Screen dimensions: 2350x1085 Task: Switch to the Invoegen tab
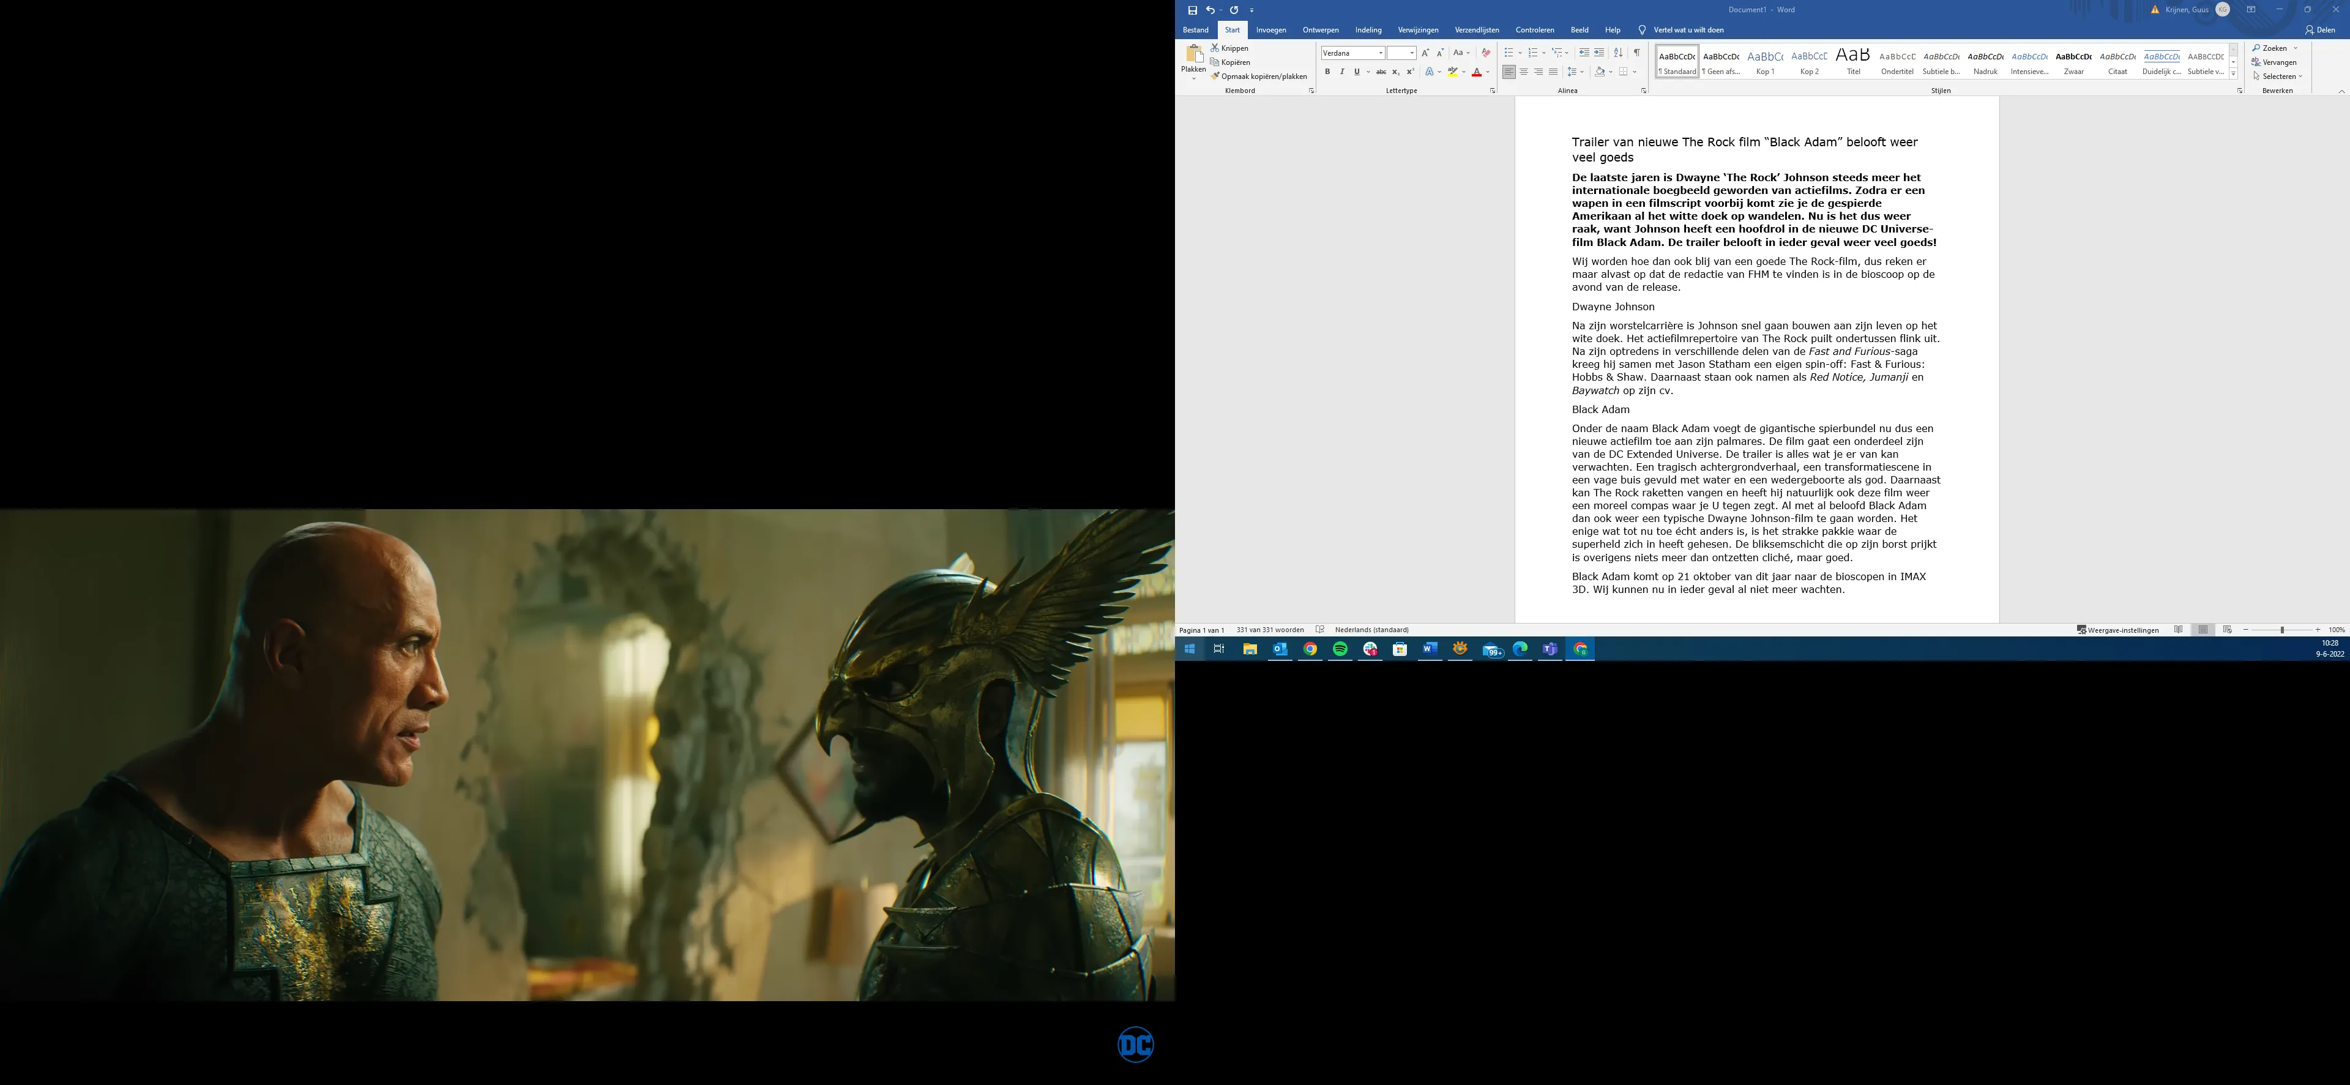pos(1271,30)
